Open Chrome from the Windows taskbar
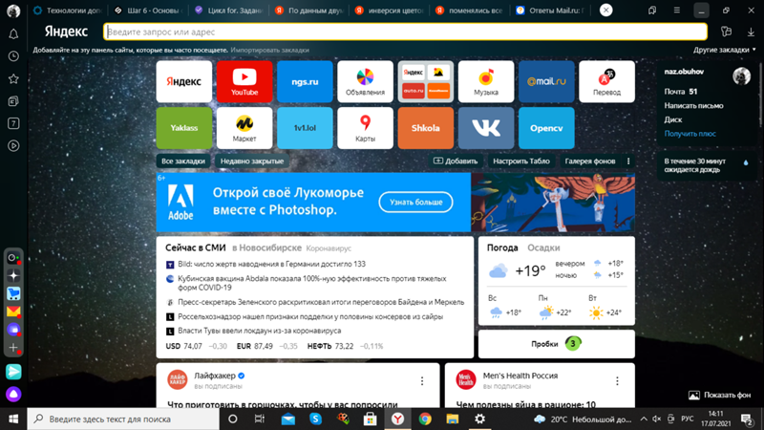 (x=425, y=419)
